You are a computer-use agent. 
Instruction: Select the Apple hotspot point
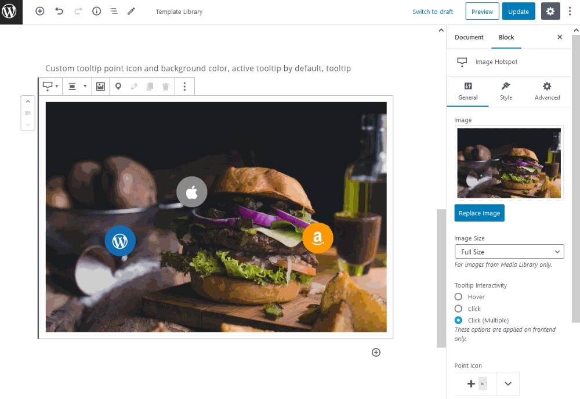(x=191, y=192)
